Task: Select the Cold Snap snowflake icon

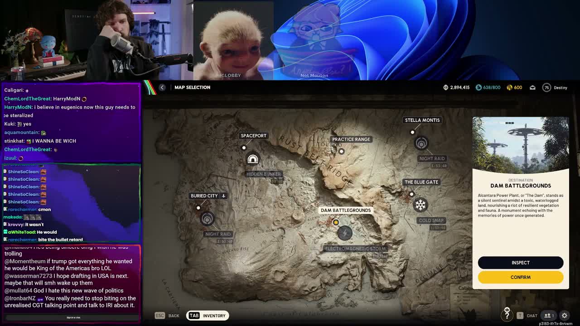Action: click(x=420, y=205)
